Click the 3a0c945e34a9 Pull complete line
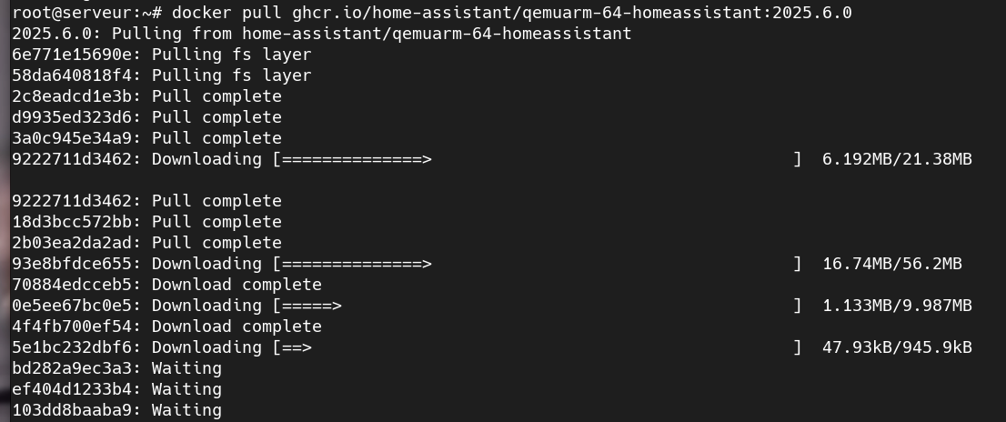The width and height of the screenshot is (1006, 422). click(146, 138)
